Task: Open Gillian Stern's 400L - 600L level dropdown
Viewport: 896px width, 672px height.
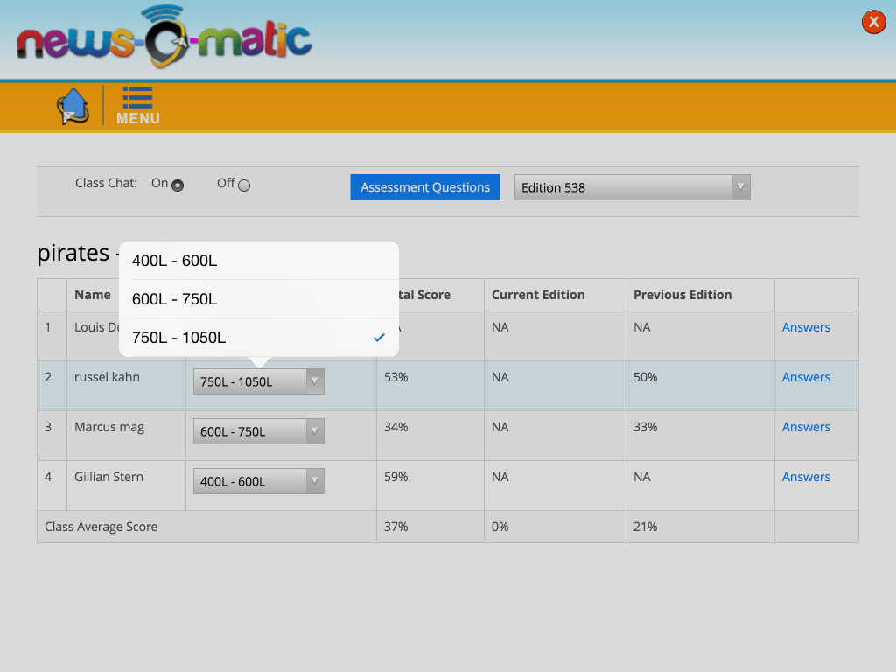Action: tap(258, 480)
